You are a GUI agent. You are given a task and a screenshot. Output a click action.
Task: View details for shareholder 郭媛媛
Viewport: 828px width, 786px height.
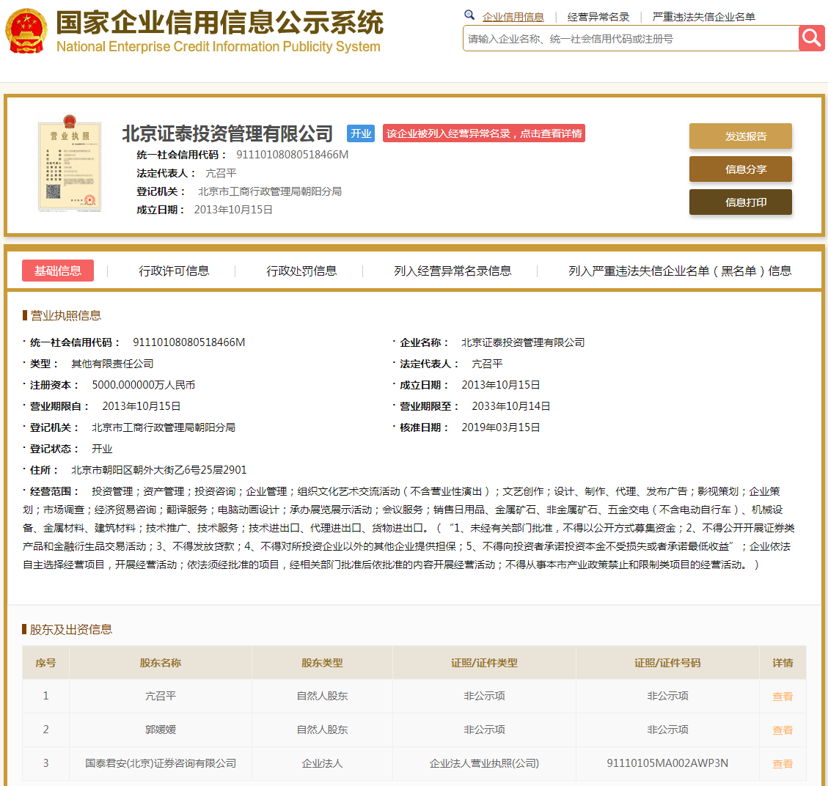click(x=783, y=730)
